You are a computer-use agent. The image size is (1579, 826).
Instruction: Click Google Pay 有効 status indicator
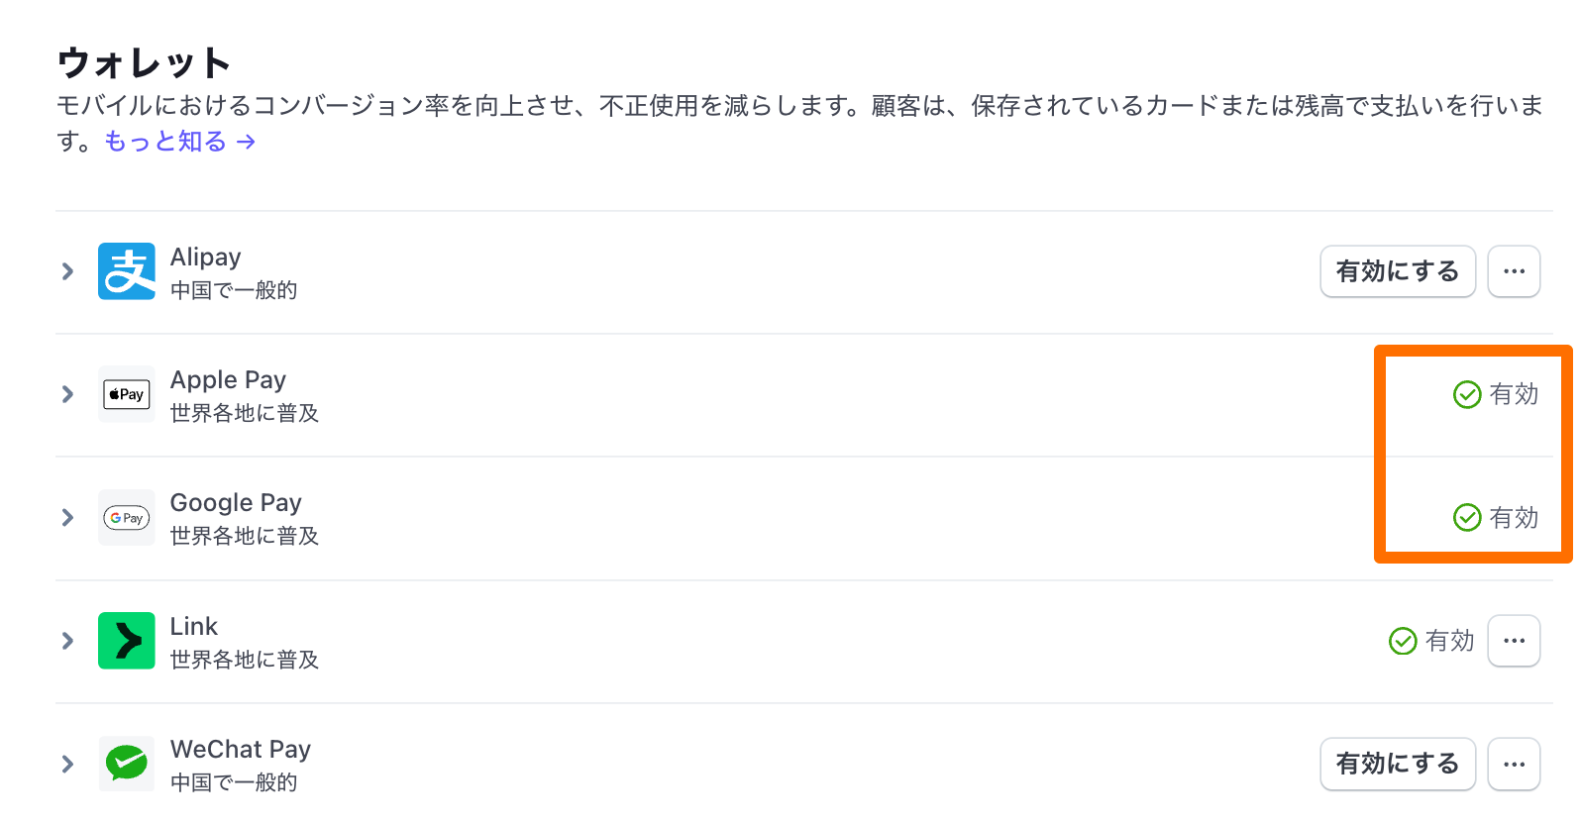click(x=1496, y=518)
